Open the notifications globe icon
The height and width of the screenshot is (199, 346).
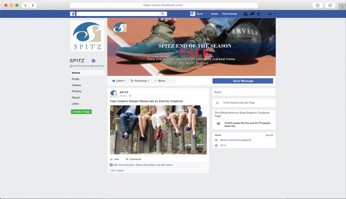[x=259, y=14]
